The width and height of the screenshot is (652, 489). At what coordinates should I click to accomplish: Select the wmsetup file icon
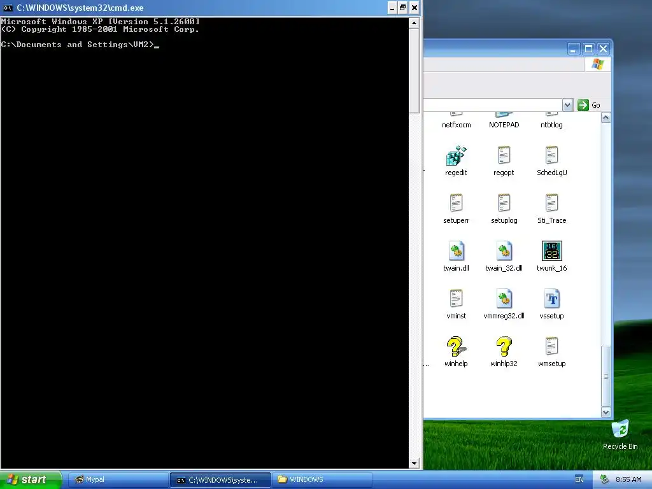click(551, 346)
